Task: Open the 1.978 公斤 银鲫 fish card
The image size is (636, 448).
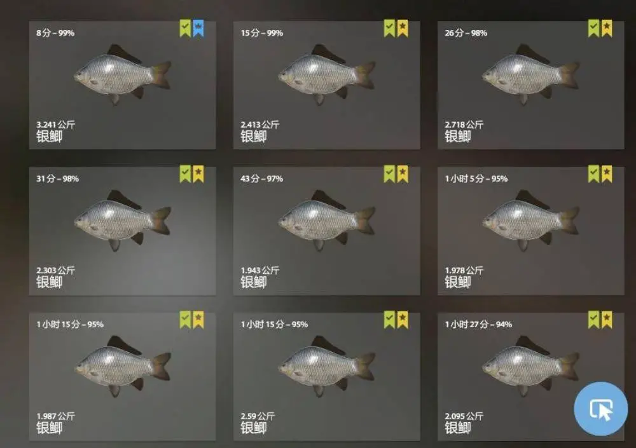Action: (530, 231)
